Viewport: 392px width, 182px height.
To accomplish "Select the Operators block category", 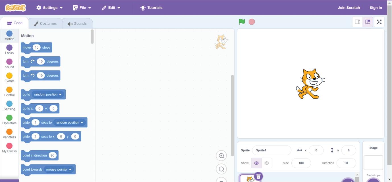I will (x=9, y=120).
